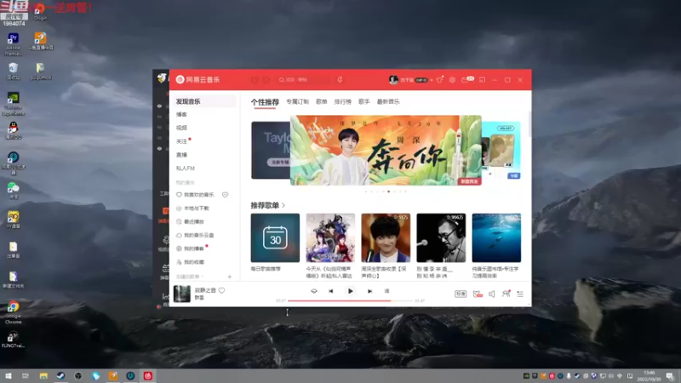Collapse the 创建的歌单 section
The image size is (681, 383).
(x=190, y=277)
